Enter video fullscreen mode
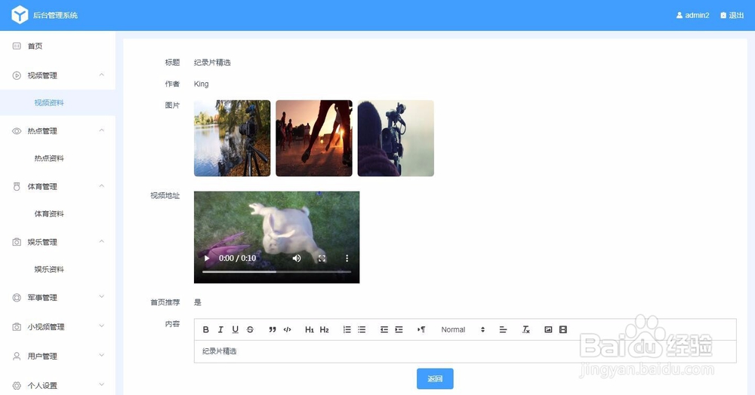The image size is (755, 395). [x=322, y=259]
